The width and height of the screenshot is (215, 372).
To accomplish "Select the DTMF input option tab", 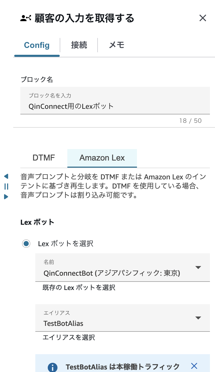I will coord(44,158).
